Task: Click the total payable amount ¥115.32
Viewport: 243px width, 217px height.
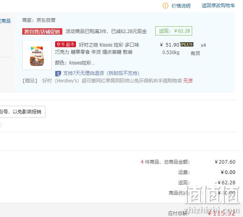Action: 222,213
